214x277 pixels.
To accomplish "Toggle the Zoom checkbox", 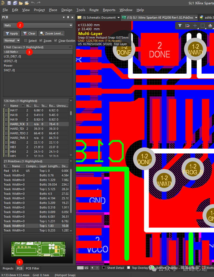I will click(x=41, y=41).
